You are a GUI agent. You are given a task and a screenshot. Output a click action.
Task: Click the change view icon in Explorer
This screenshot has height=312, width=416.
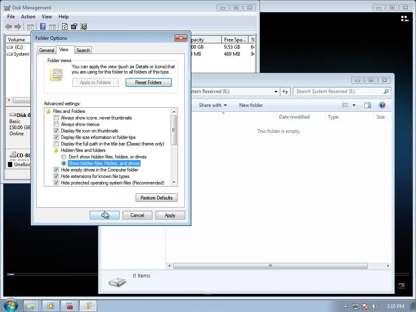(x=345, y=105)
